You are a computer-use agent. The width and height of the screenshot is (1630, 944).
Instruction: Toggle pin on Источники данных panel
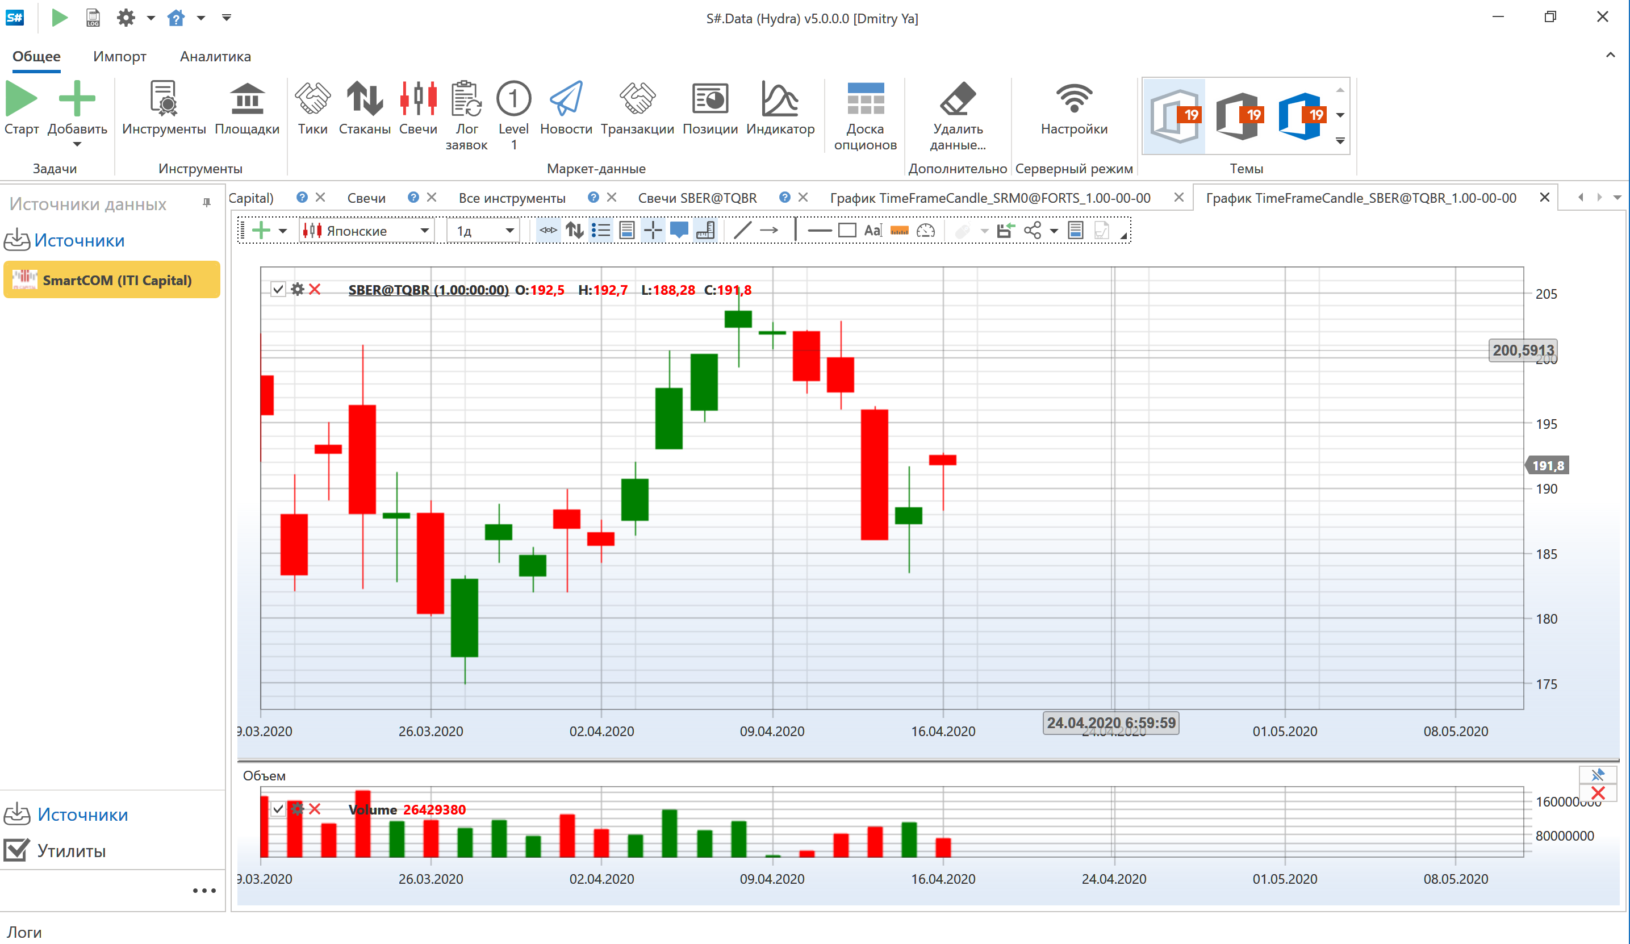206,203
